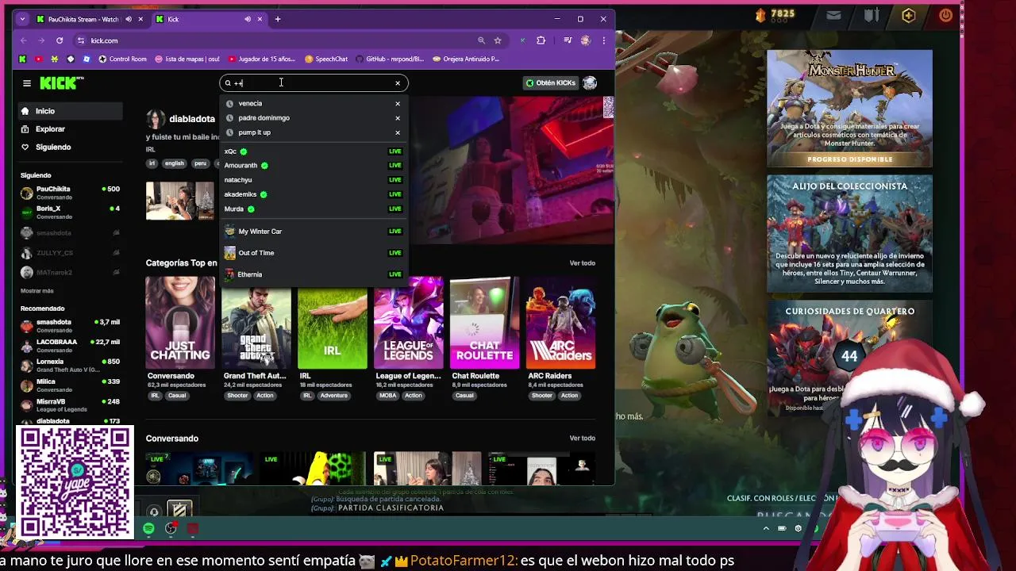
Task: Open the Chrome extensions puzzle icon
Action: tap(541, 40)
